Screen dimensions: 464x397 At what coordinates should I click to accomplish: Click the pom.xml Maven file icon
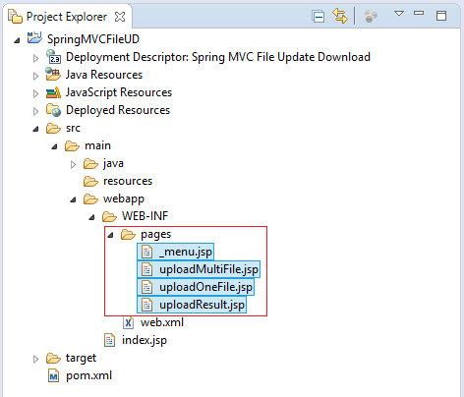pyautogui.click(x=53, y=375)
